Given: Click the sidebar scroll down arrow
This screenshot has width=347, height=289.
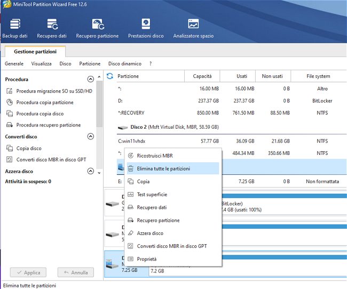Looking at the screenshot, I should point(99,173).
